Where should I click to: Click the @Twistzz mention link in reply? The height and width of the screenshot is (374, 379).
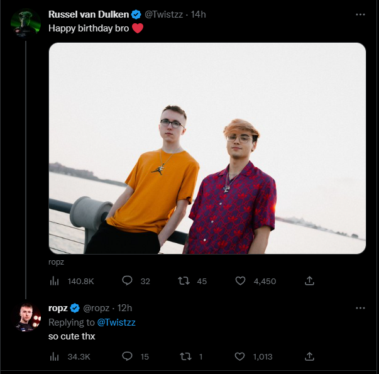click(116, 322)
